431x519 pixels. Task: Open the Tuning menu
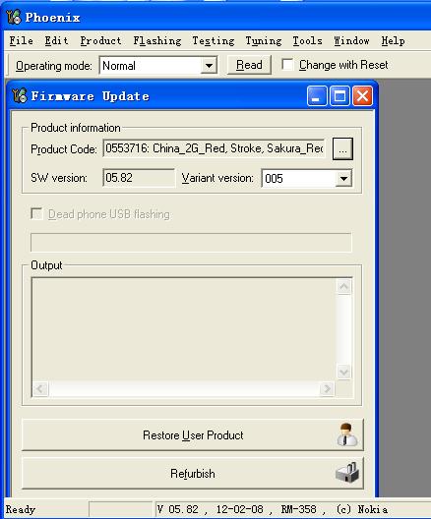tap(264, 40)
